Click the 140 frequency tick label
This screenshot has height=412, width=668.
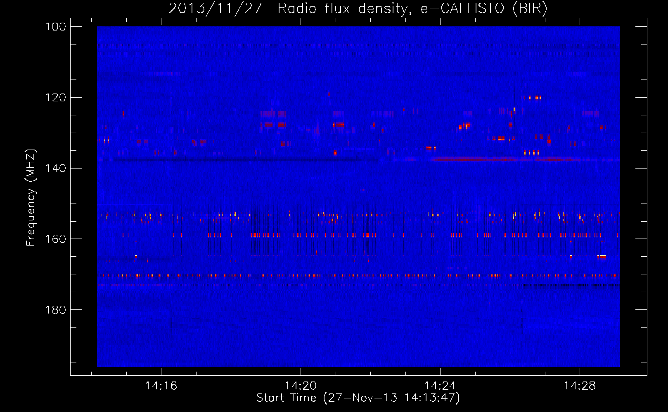pos(55,168)
